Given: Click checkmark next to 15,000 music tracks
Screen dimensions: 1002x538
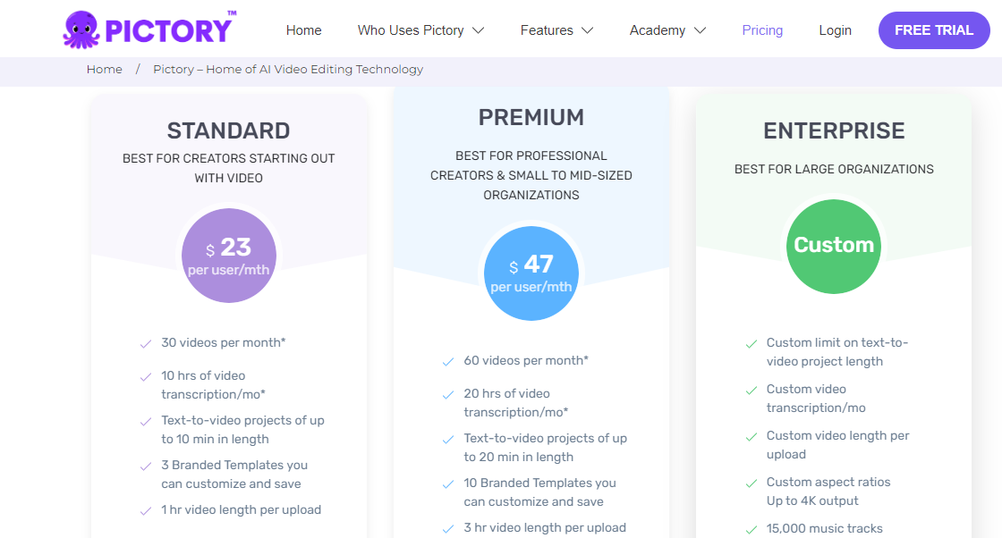Looking at the screenshot, I should click(751, 529).
